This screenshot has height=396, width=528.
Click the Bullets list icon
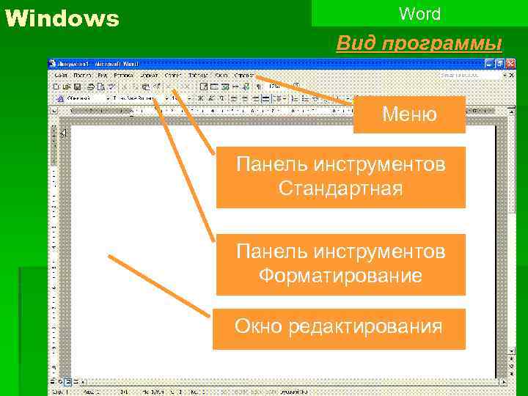tap(305, 98)
